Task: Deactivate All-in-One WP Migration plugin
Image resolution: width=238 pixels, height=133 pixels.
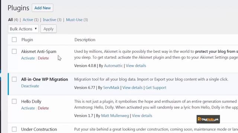Action: pos(30,86)
